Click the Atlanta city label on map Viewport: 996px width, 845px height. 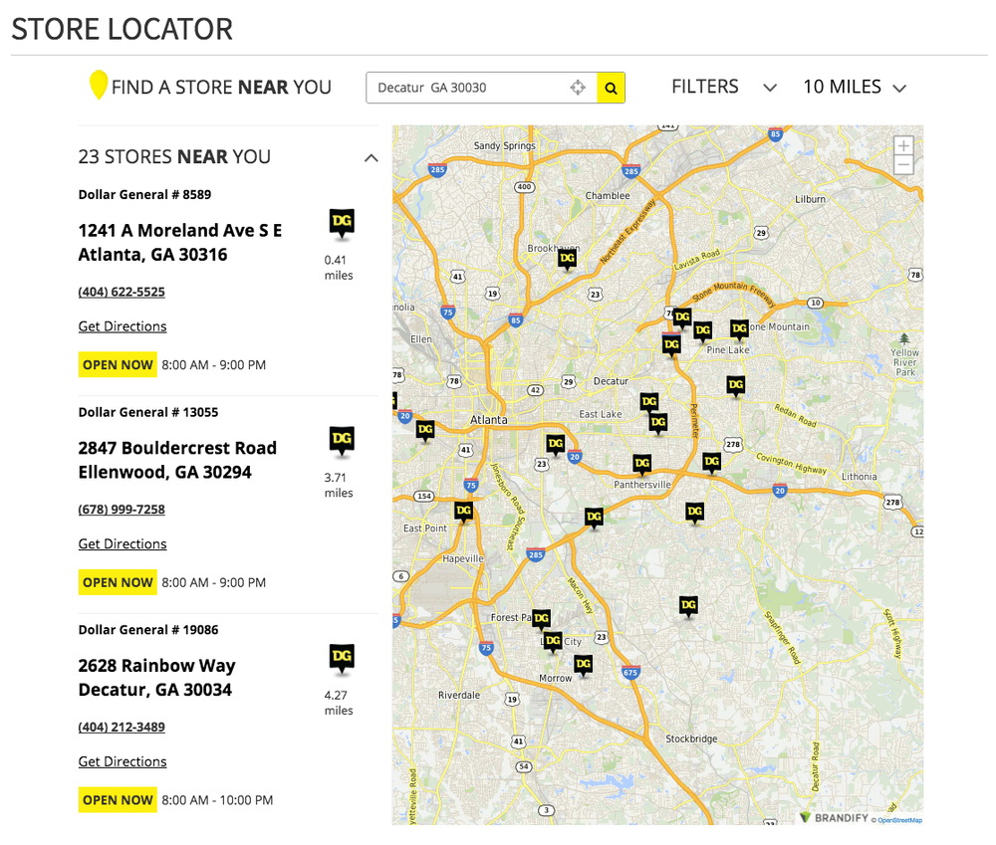(x=488, y=420)
